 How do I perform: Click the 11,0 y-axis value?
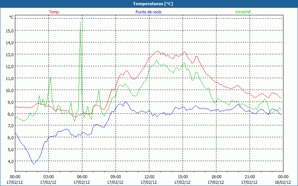[x=10, y=78]
